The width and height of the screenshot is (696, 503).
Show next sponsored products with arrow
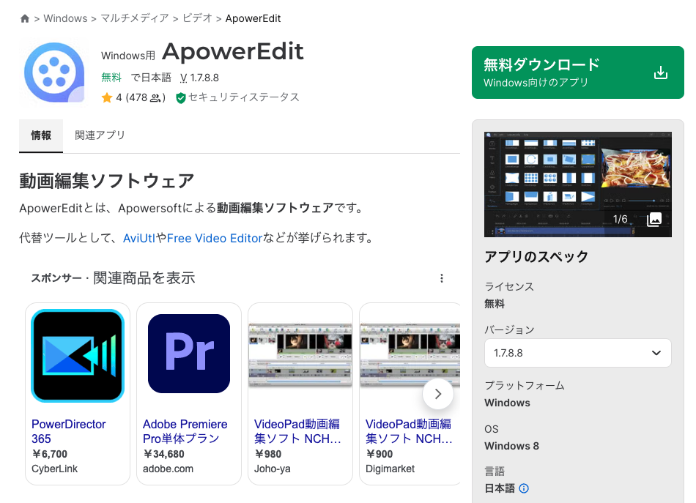click(437, 394)
